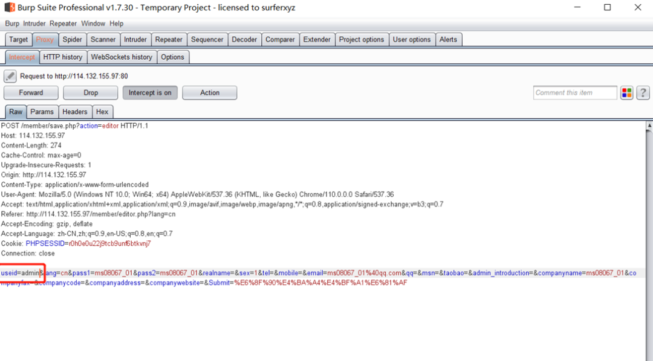The image size is (653, 361).
Task: Click the Submit parameter encoded value
Action: click(320, 283)
